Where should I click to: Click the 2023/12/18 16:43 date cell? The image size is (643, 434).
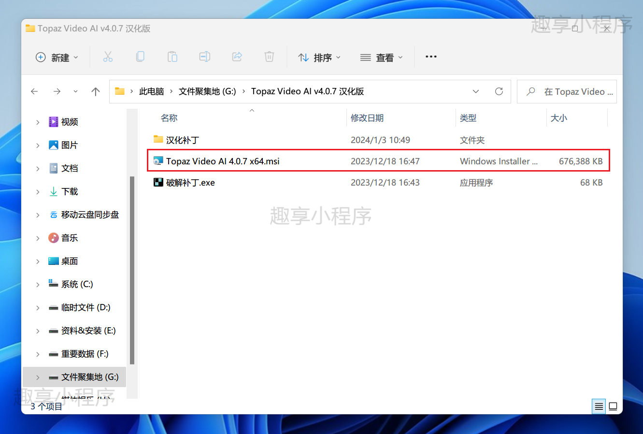point(385,183)
